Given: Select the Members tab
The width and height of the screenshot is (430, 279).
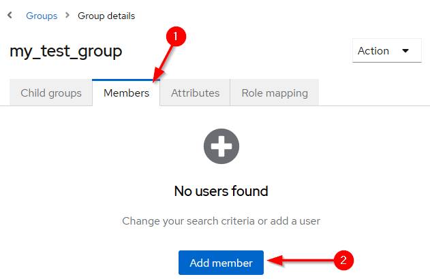Looking at the screenshot, I should tap(126, 93).
